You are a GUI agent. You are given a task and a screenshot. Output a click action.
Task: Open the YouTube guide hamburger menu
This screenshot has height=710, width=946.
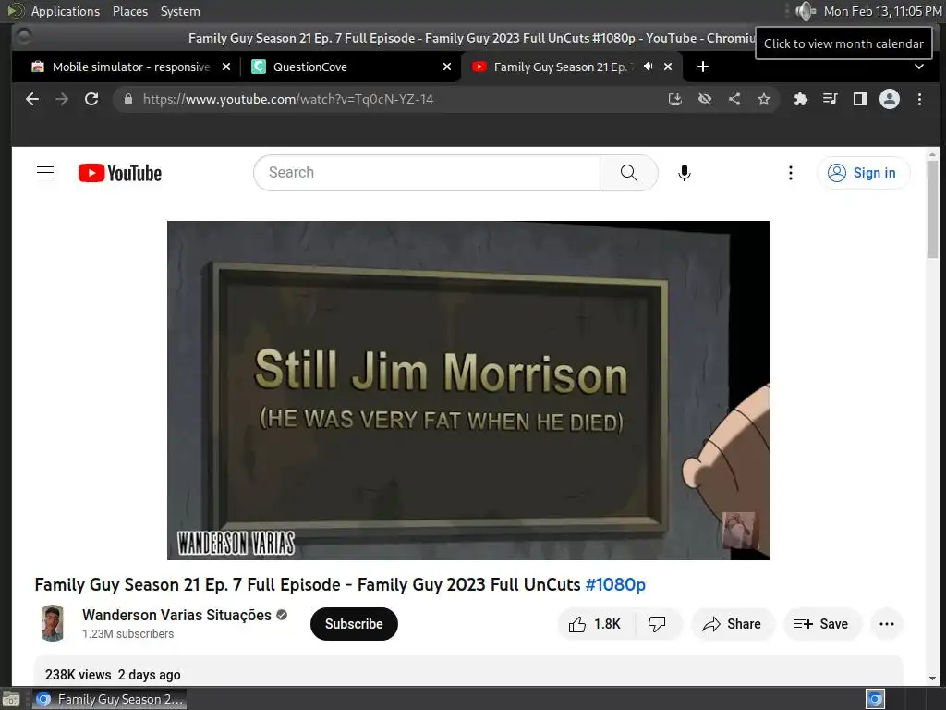pyautogui.click(x=45, y=173)
